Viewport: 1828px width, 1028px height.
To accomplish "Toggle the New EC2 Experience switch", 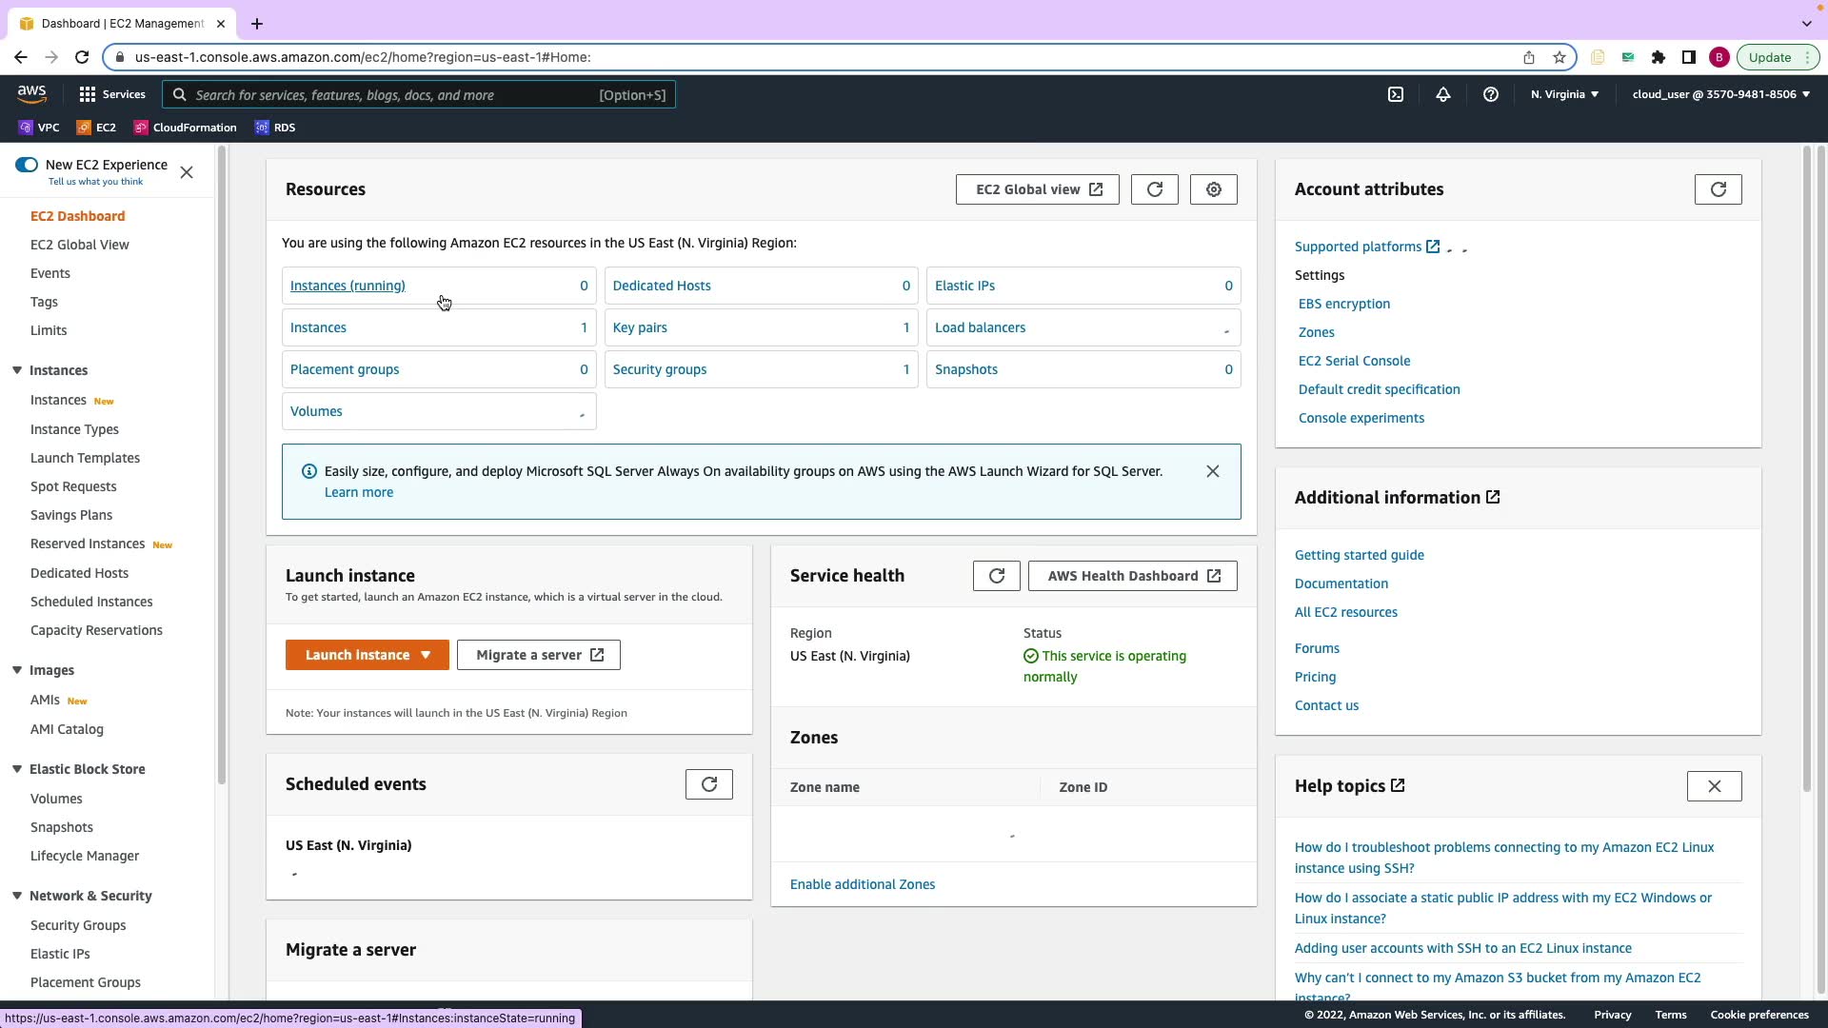I will coord(27,165).
